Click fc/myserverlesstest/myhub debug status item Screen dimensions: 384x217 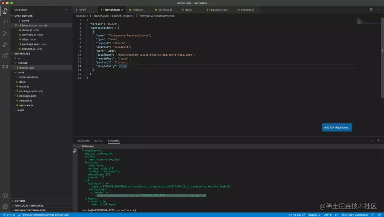tap(44, 215)
